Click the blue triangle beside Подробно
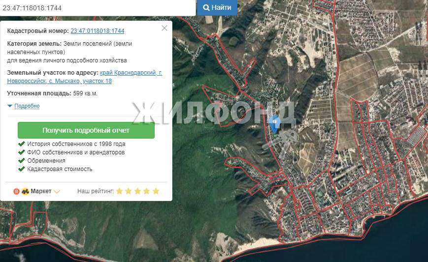This screenshot has height=262, width=428. (x=10, y=106)
